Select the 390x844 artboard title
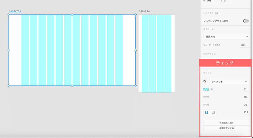Screen dimensions: 253x138 (x=144, y=11)
